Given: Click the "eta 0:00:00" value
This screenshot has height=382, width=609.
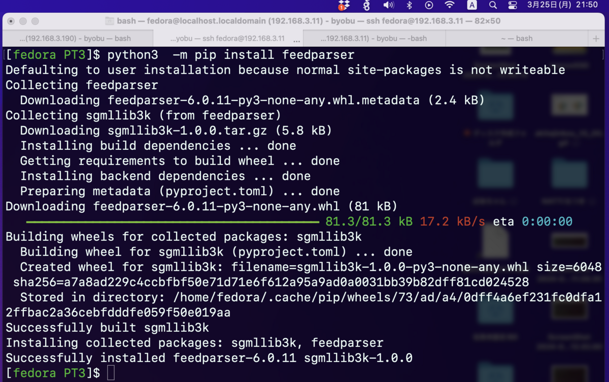Looking at the screenshot, I should coord(532,221).
